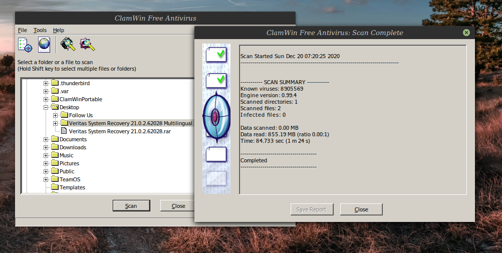Expand the Documents folder node
Image resolution: width=502 pixels, height=253 pixels.
coord(46,139)
